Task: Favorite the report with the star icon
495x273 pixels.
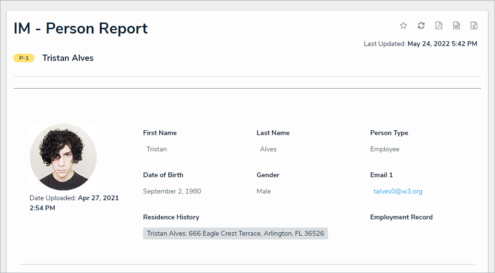Action: (x=403, y=25)
